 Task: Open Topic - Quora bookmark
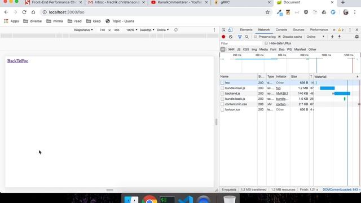[x=120, y=21]
